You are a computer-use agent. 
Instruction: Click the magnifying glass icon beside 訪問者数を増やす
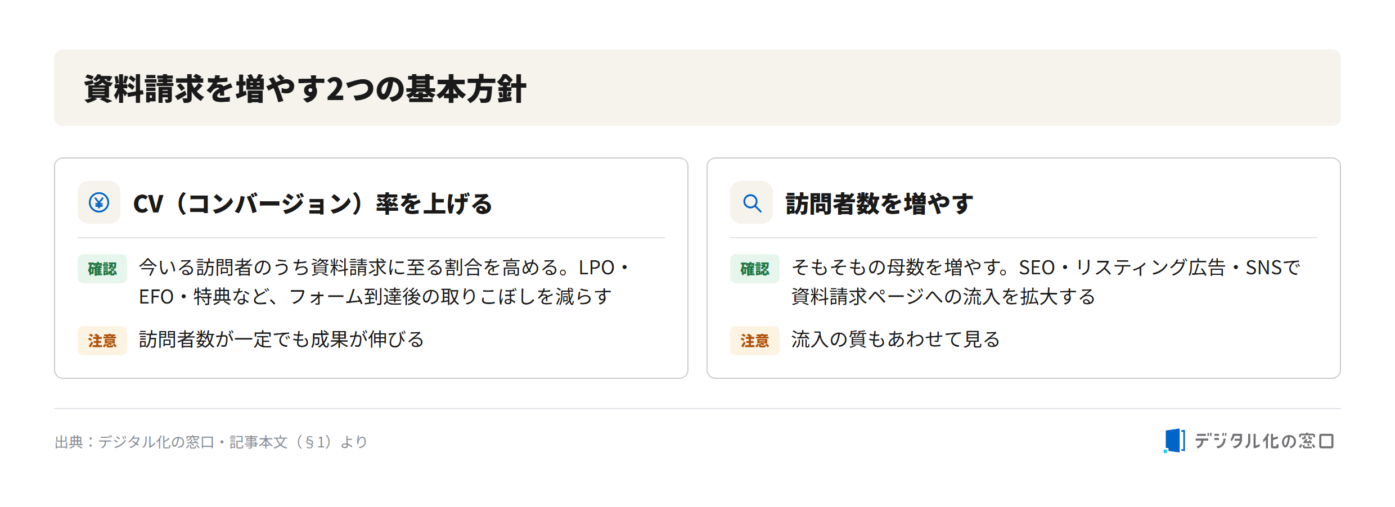(x=751, y=202)
